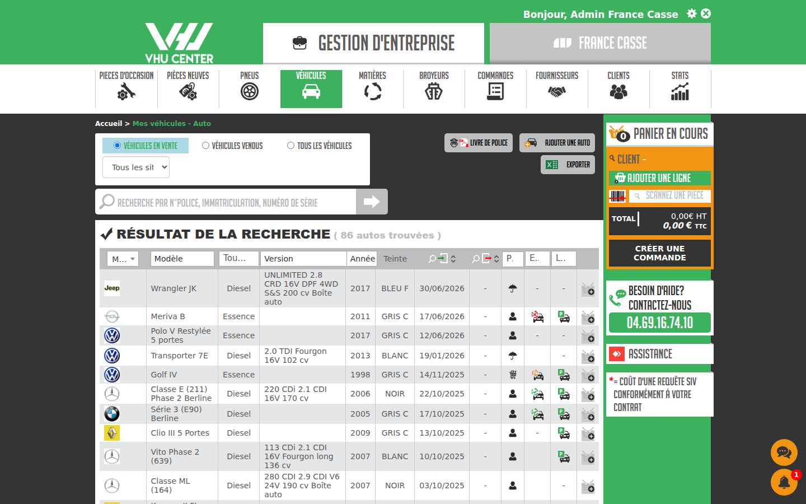The image size is (806, 504).
Task: Click the search arrow submit button
Action: (372, 202)
